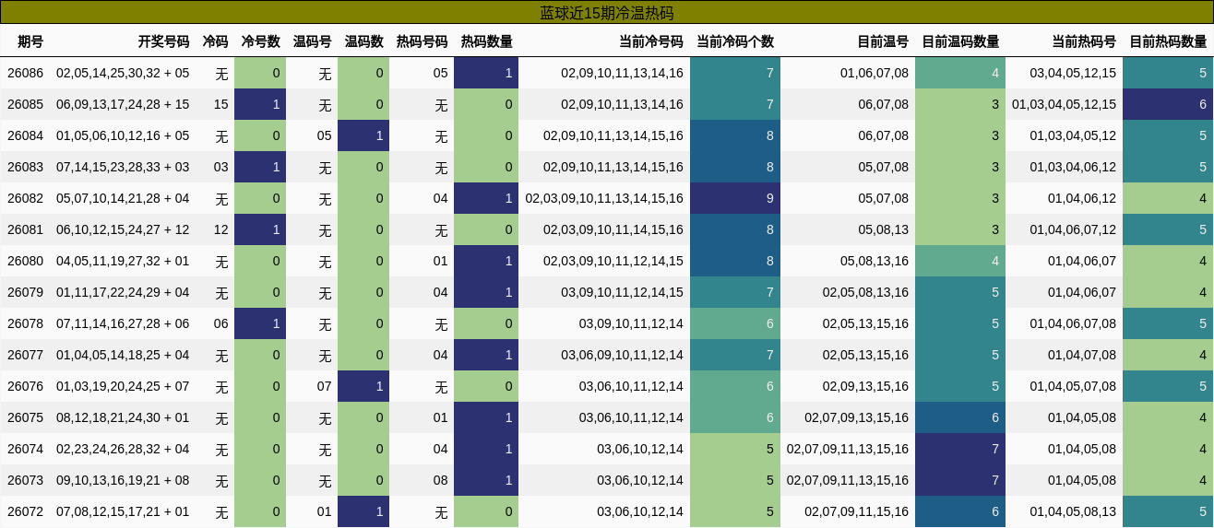Screen dimensions: 1214x528
Task: Select the 温码数 column header
Action: (x=363, y=41)
